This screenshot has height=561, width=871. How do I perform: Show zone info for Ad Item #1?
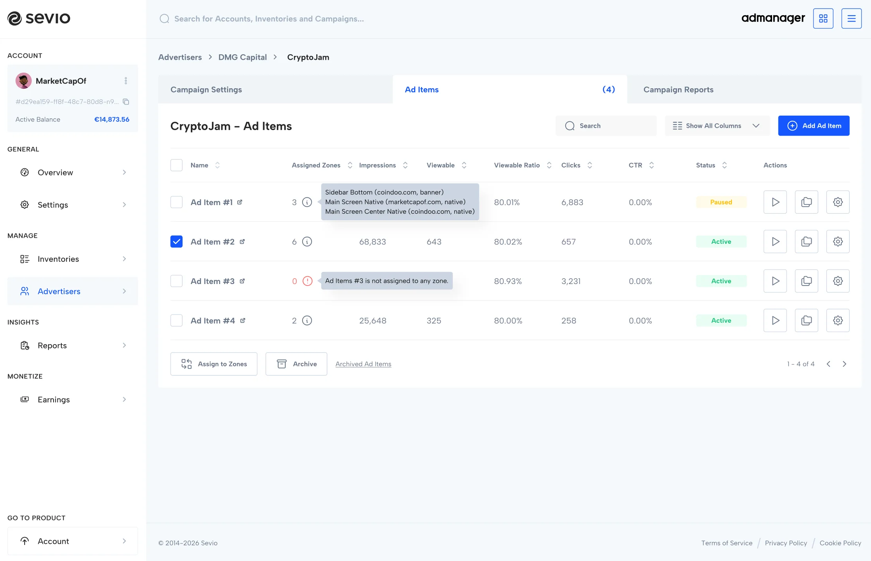coord(307,202)
